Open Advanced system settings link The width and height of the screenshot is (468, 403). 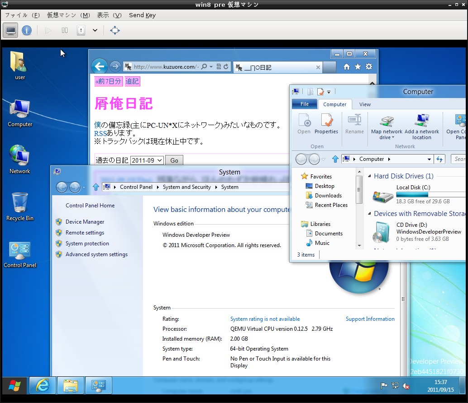96,254
